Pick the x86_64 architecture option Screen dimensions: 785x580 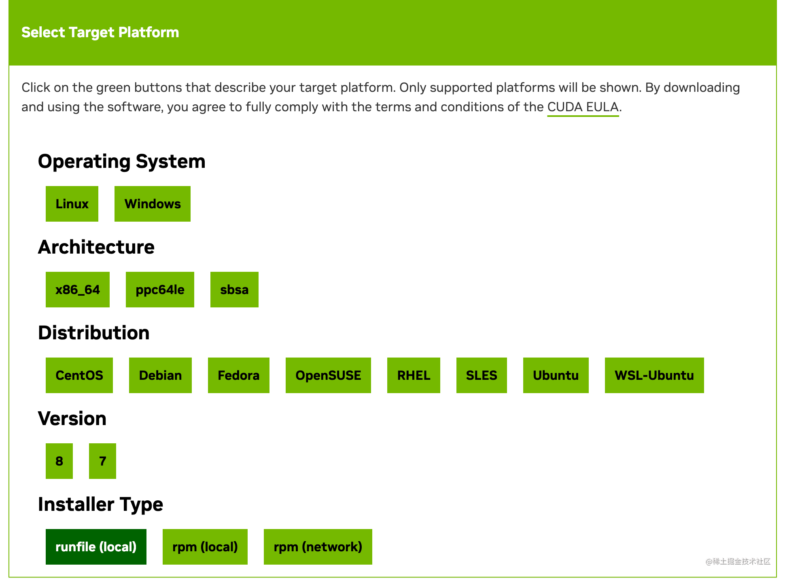[77, 290]
